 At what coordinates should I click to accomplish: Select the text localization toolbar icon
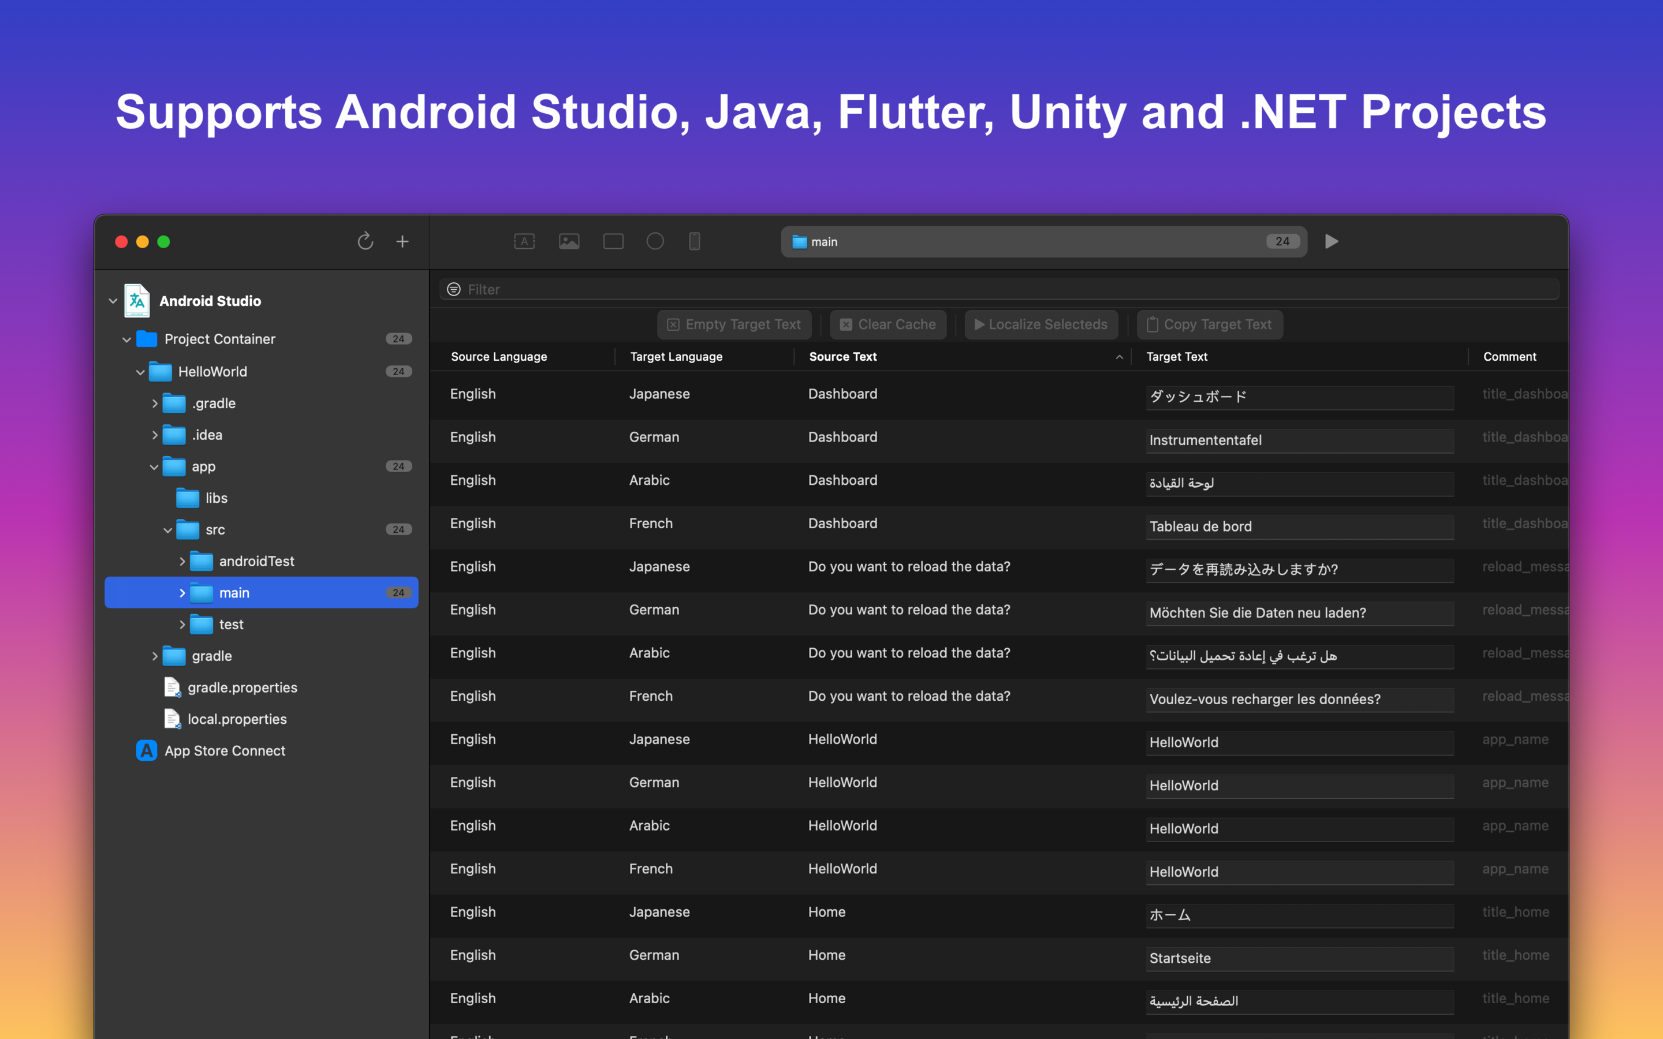tap(524, 241)
